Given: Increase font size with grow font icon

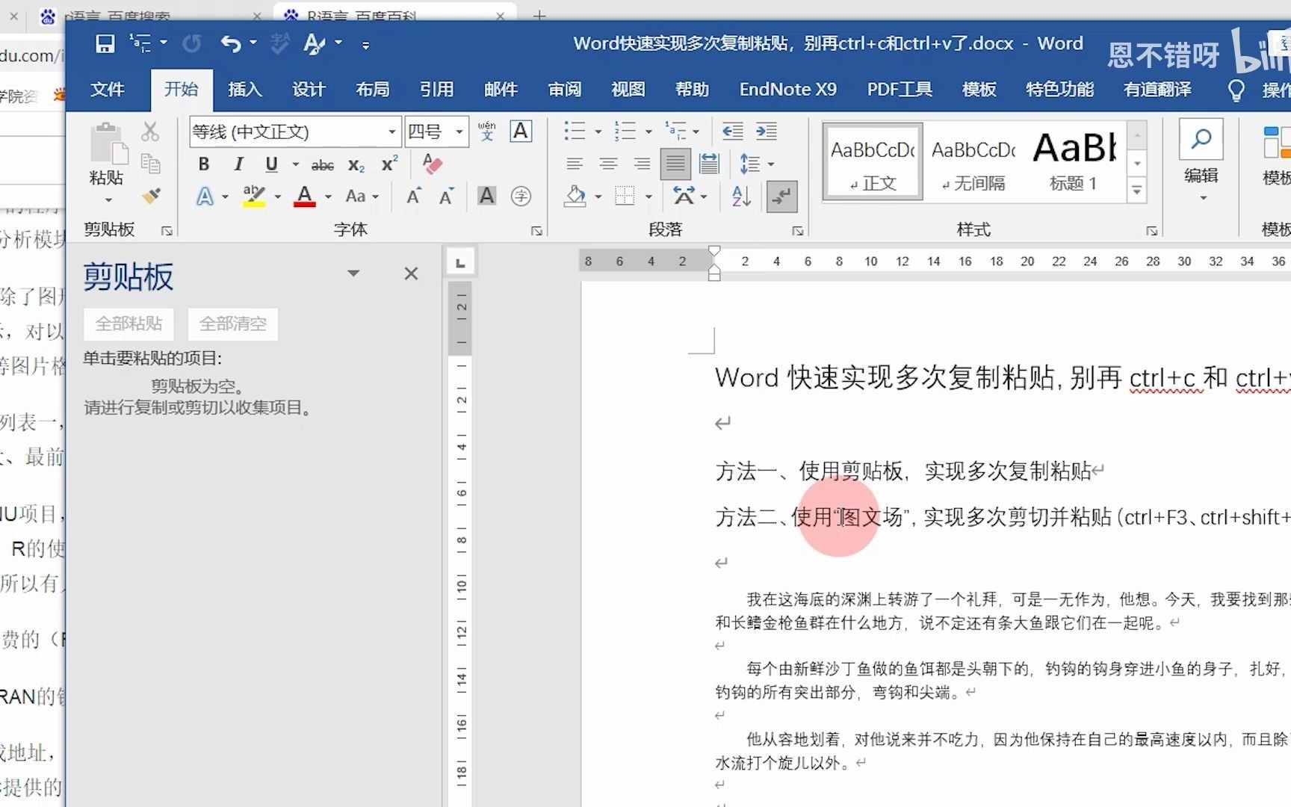Looking at the screenshot, I should click(x=413, y=197).
